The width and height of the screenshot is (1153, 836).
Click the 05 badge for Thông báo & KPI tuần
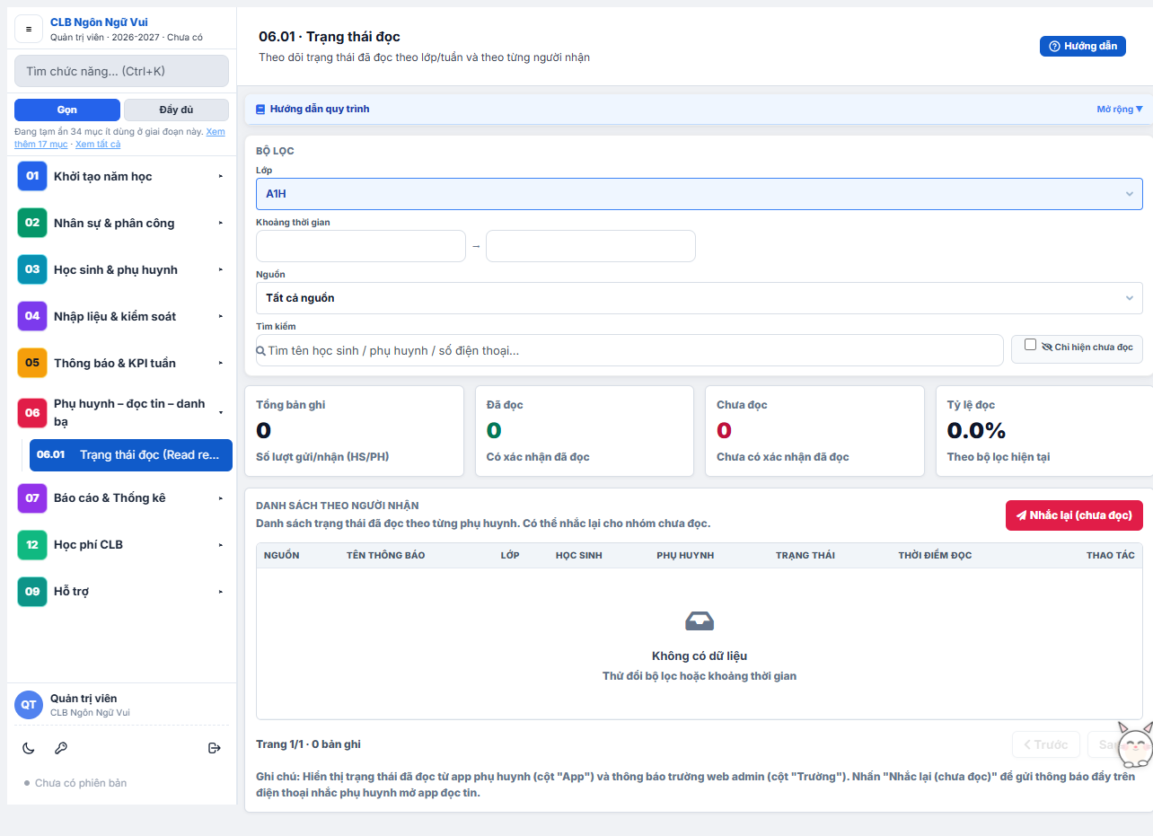pyautogui.click(x=32, y=363)
